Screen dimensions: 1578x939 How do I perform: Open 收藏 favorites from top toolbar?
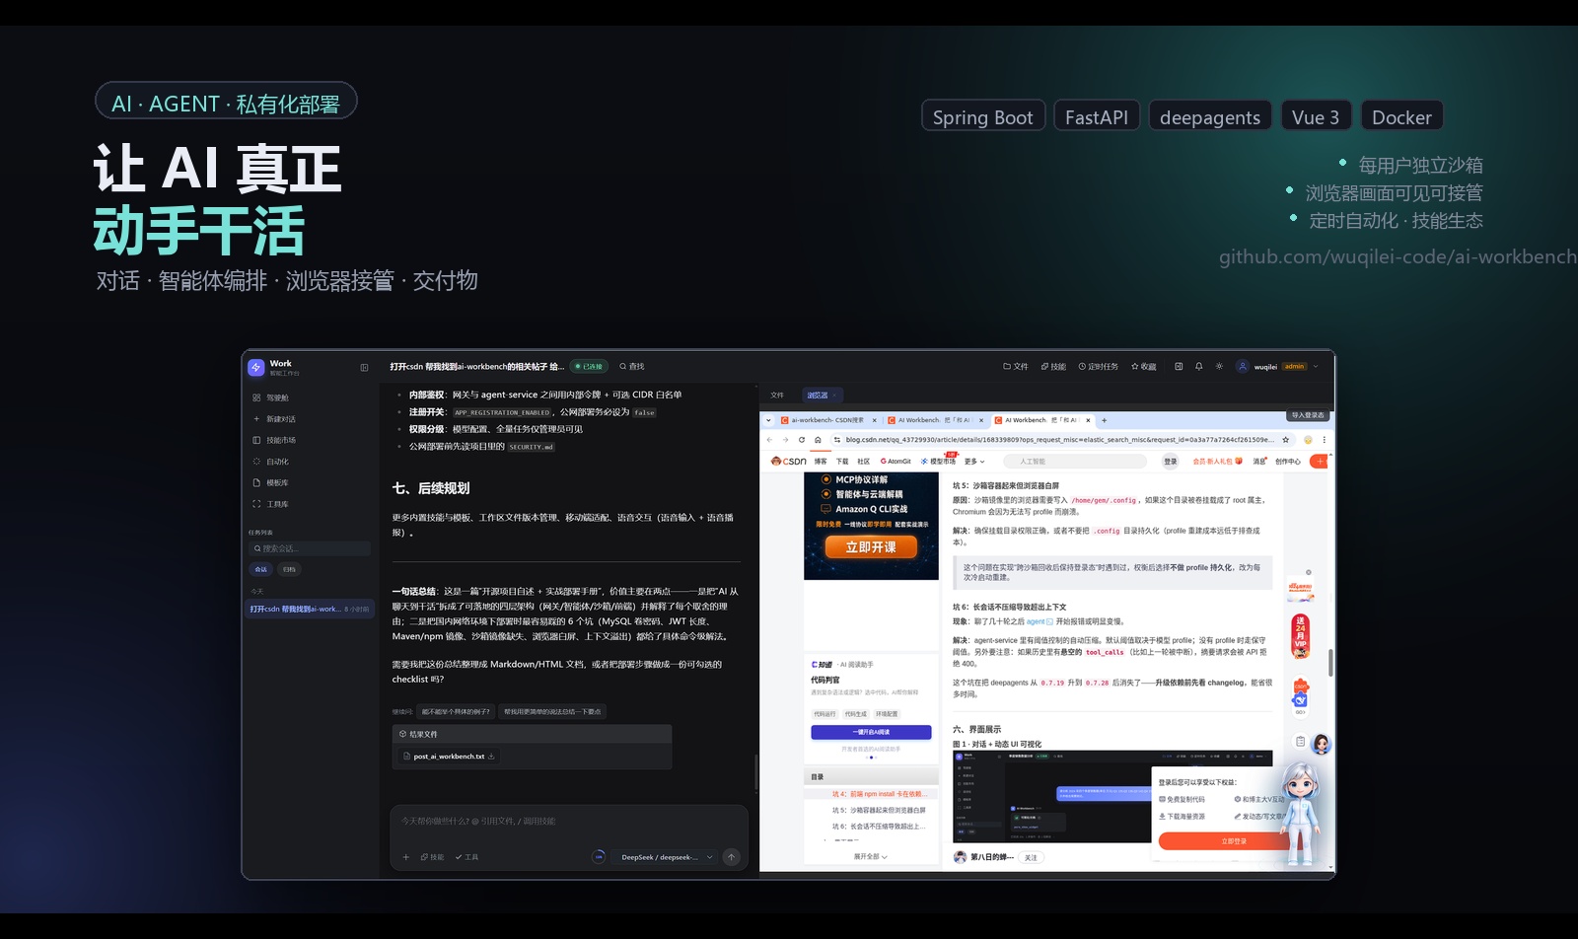(1144, 367)
